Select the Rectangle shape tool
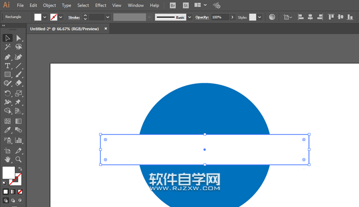359x207 pixels. click(x=8, y=75)
